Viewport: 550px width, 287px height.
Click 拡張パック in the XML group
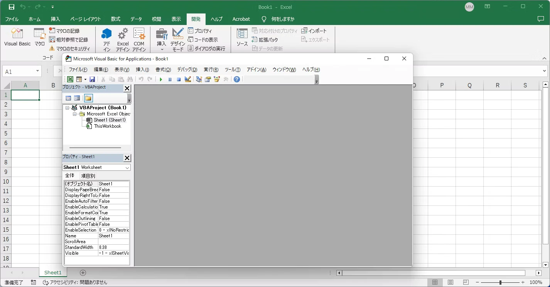(265, 40)
